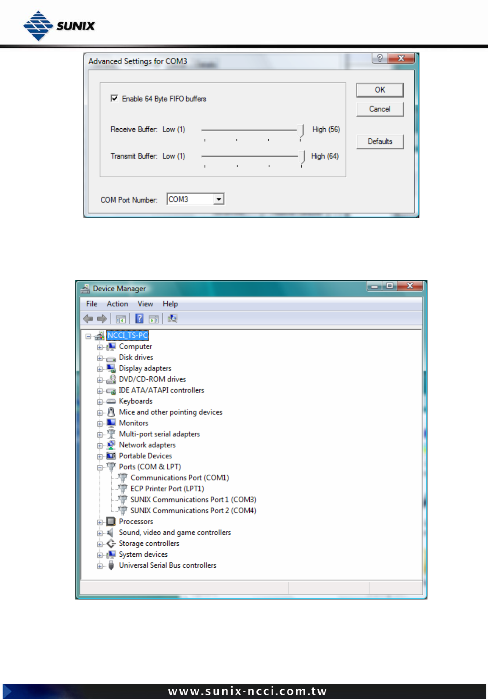Click the Transmit Buffer slider handle
The image size is (488, 699).
point(302,157)
